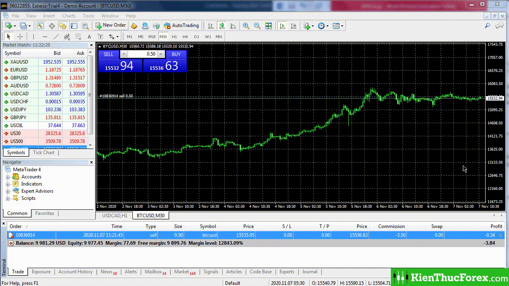
Task: Switch chart to bar chart icon
Action: [x=211, y=26]
